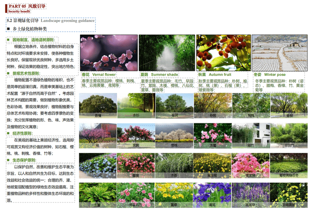Click paragraph starting '冬季主要观赏品种'

[x=279, y=85]
